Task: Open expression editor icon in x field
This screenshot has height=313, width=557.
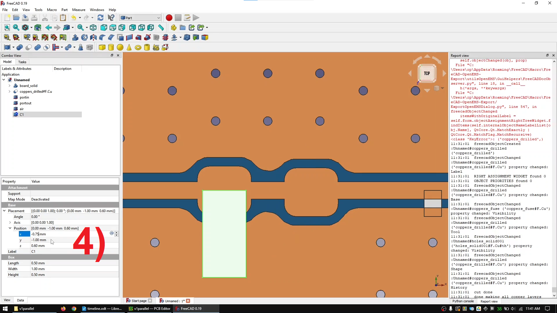Action: coord(112,233)
